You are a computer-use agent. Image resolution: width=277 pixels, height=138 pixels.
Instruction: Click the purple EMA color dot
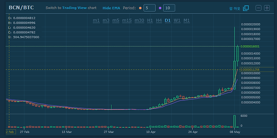[x=160, y=8]
